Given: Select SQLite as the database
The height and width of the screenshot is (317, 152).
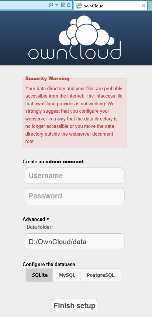Looking at the screenshot, I should pos(39,275).
